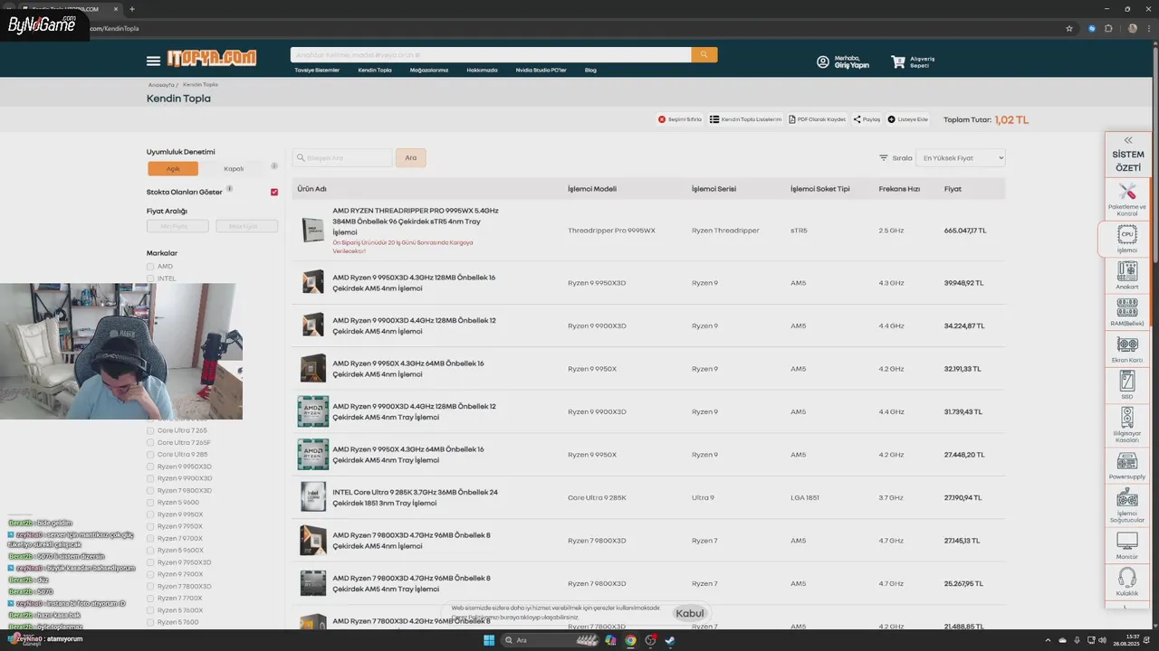
Task: Open the Windows Start button
Action: (489, 640)
